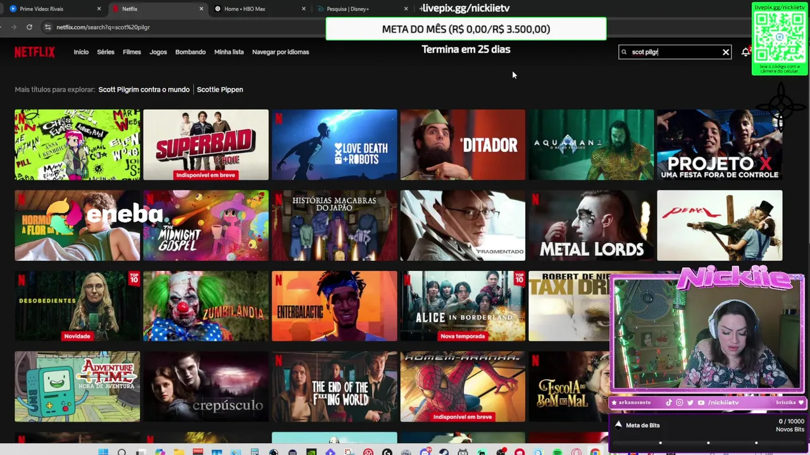Viewport: 810px width, 455px height.
Task: Close the Pesquisa | Disney+ tab
Action: click(x=406, y=9)
